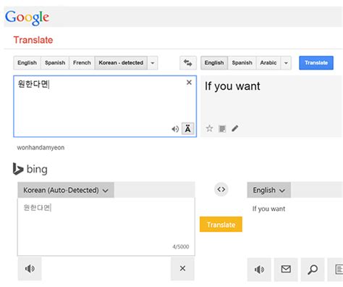Play Bing translated text audio speaker

pos(259,269)
